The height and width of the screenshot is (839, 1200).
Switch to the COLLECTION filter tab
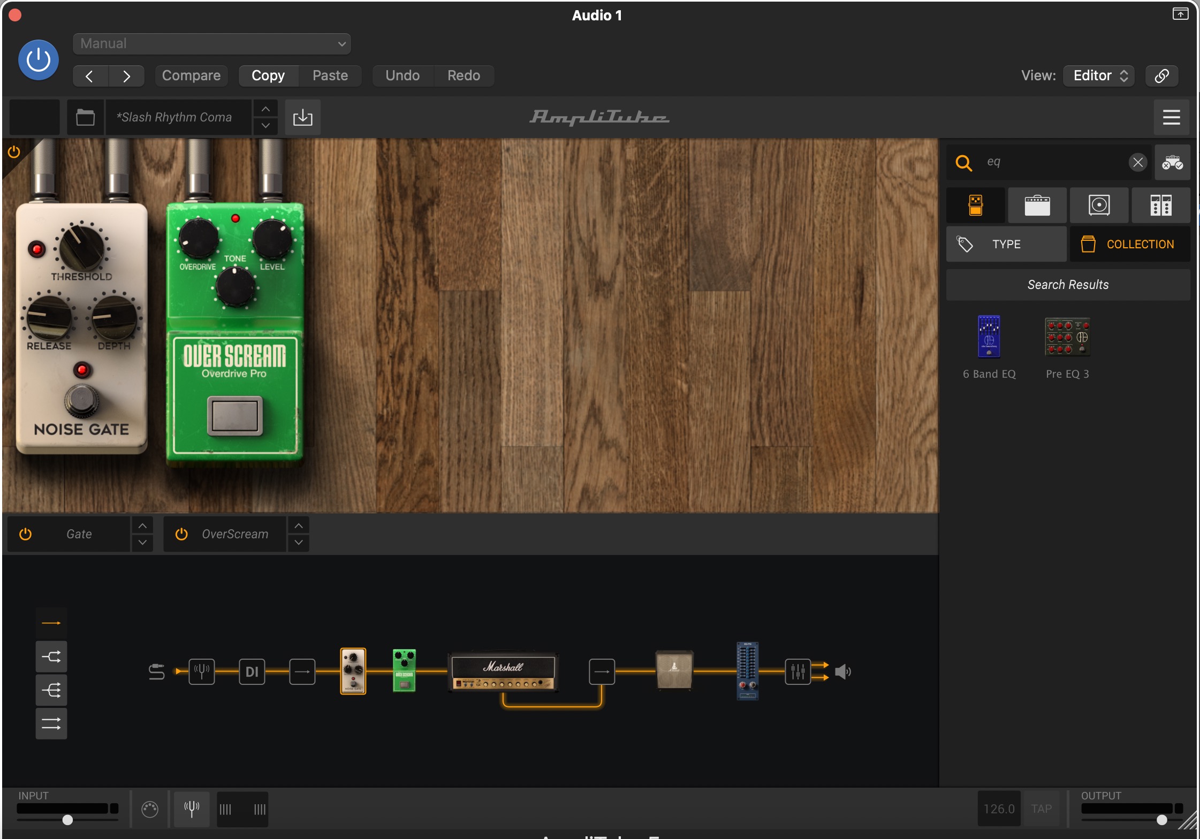pos(1130,244)
